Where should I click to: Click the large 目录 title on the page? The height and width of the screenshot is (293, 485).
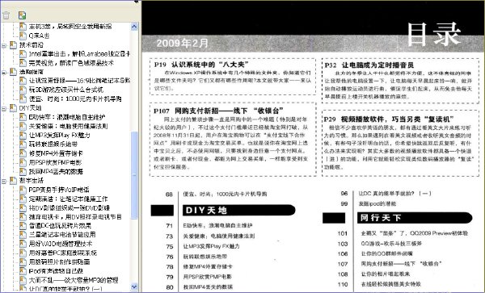pos(433,34)
